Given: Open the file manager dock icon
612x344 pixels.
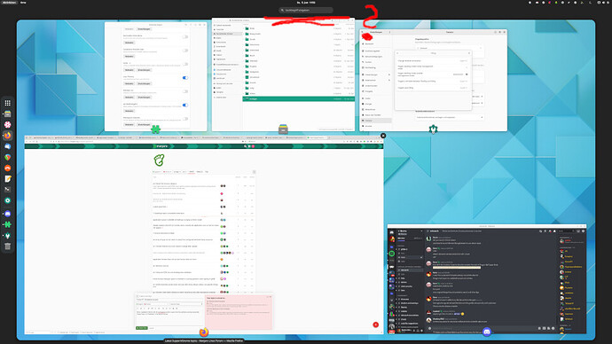Looking at the screenshot, I should 7,113.
